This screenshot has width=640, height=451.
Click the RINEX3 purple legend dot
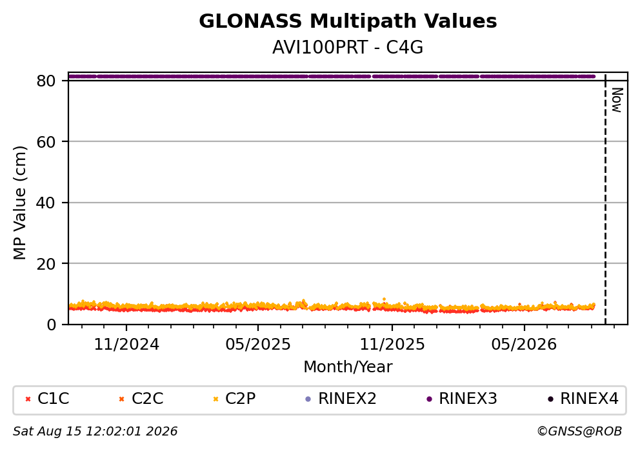(429, 399)
